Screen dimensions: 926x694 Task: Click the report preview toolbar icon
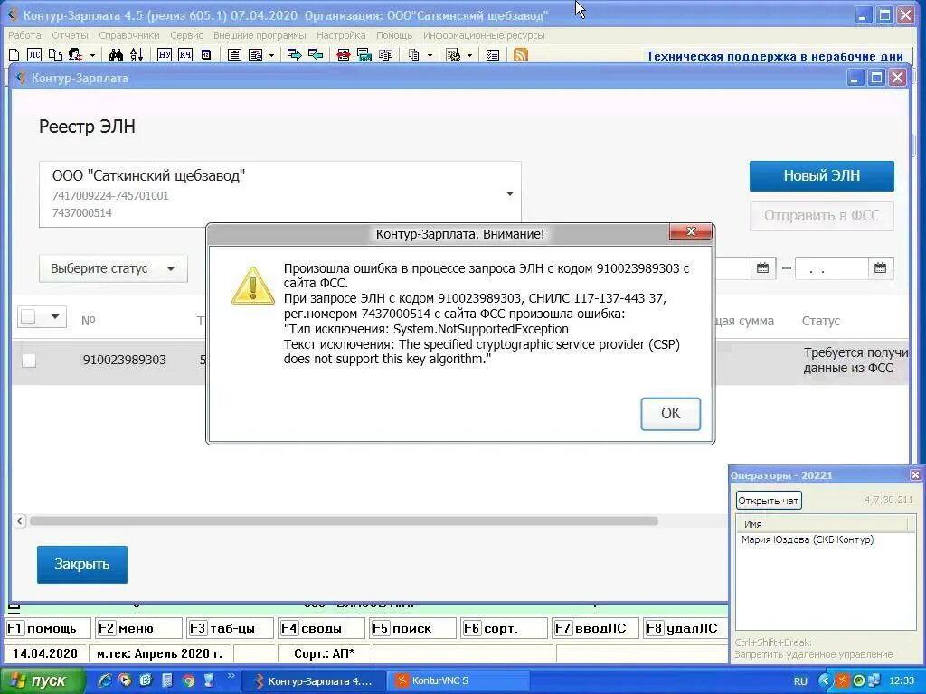255,55
